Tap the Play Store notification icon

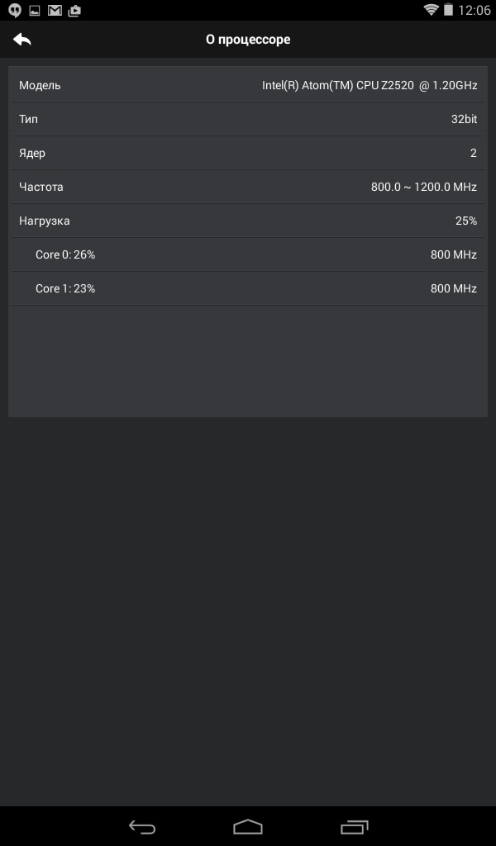[74, 11]
